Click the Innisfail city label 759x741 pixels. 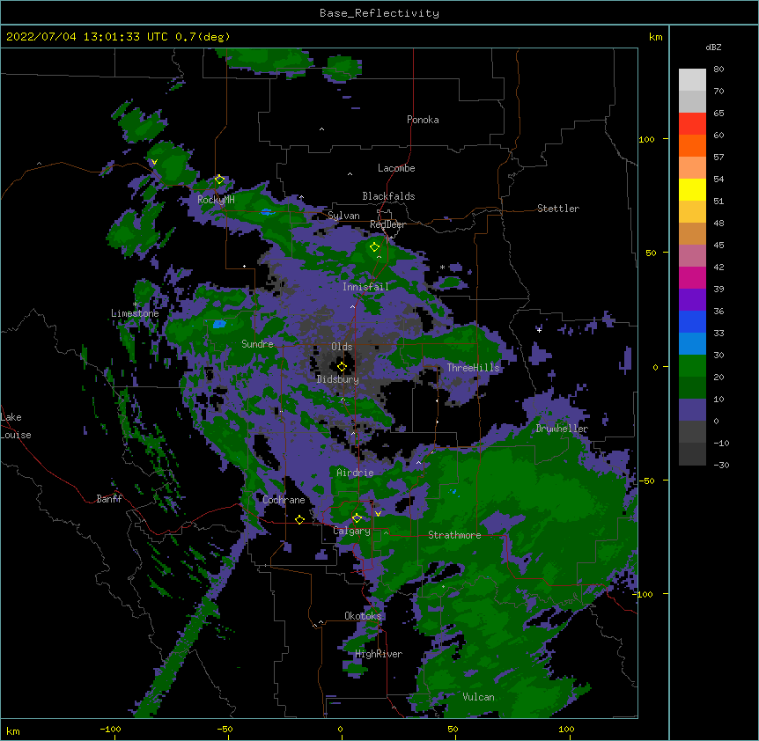(365, 287)
